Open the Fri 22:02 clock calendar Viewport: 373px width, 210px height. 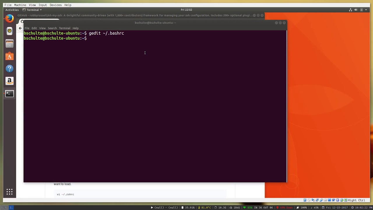click(186, 10)
